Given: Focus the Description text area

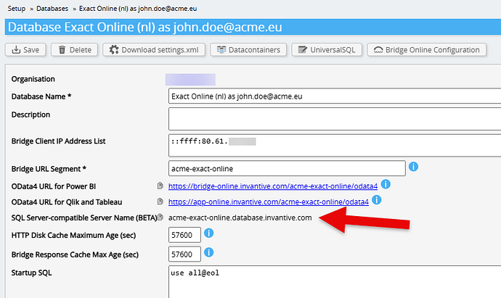Looking at the screenshot, I should pos(335,119).
